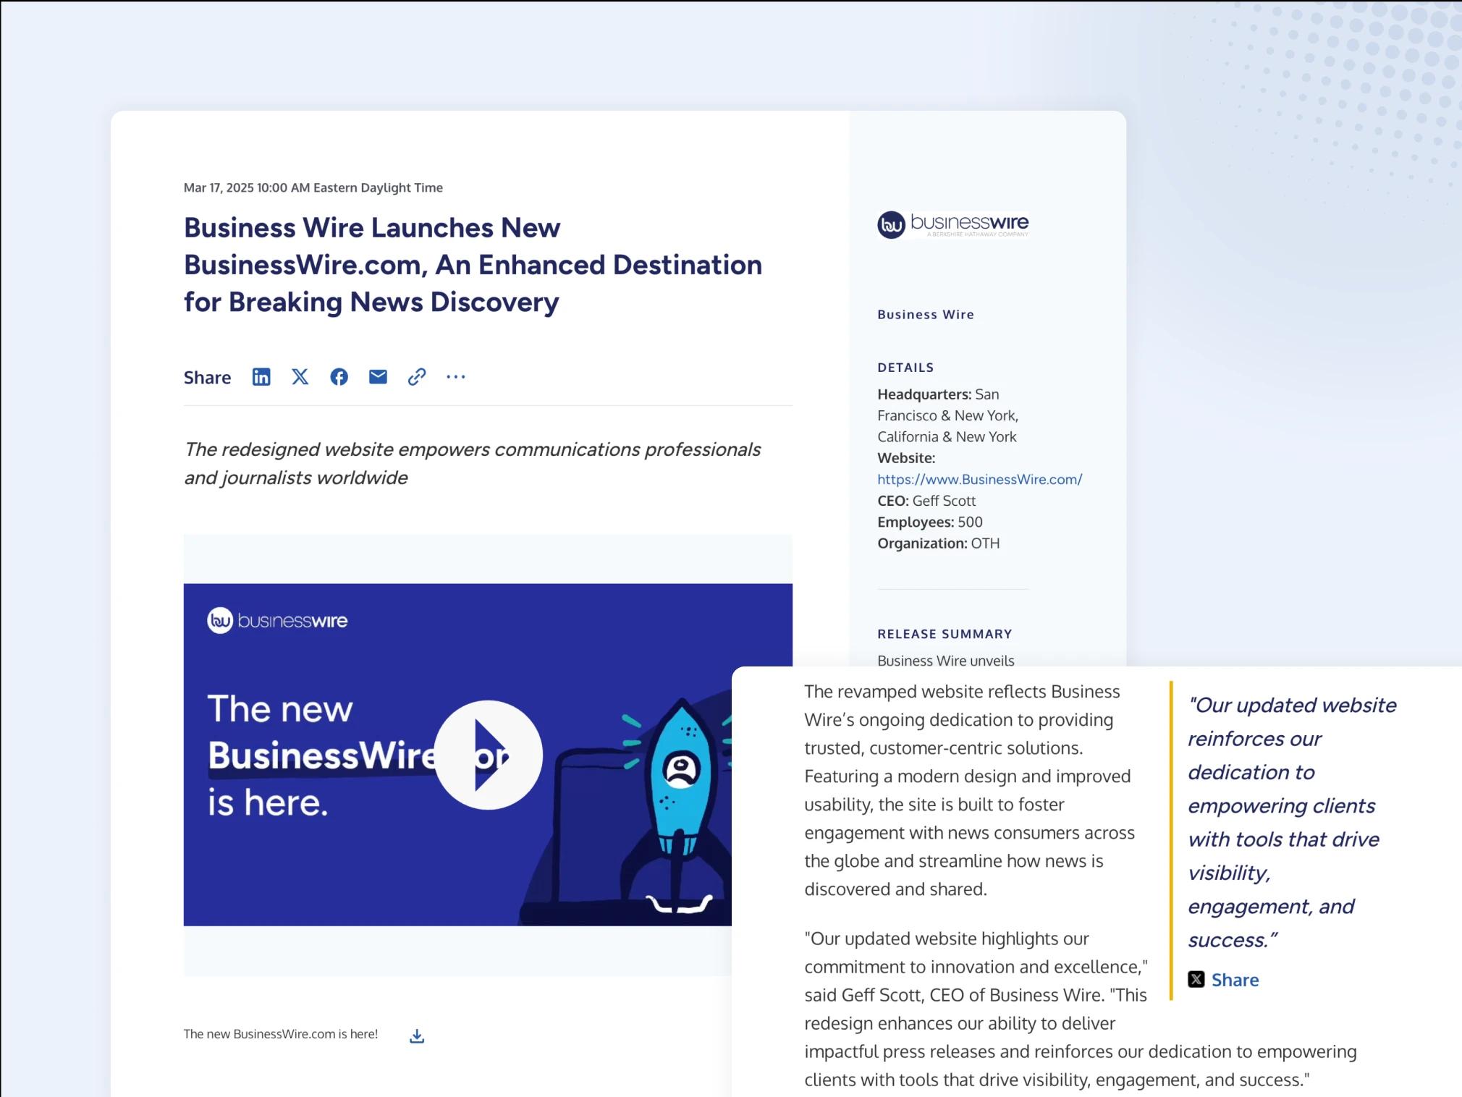Viewport: 1462px width, 1097px height.
Task: Open https://www.BusinessWire.com/ website link
Action: click(x=979, y=479)
